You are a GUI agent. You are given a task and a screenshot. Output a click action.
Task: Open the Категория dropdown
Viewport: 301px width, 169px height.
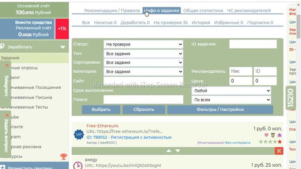(x=143, y=71)
